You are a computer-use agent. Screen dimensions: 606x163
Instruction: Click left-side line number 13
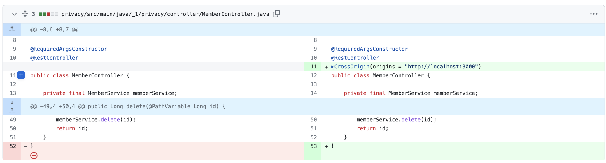(x=13, y=93)
